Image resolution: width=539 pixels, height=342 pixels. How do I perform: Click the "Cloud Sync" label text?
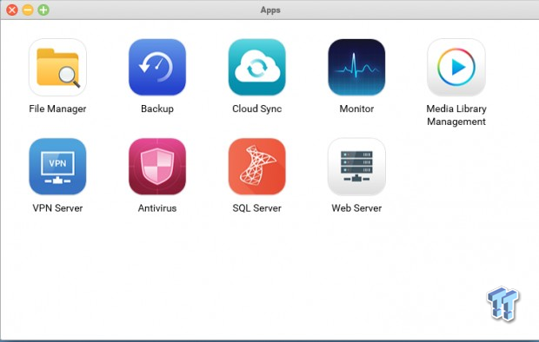(256, 109)
